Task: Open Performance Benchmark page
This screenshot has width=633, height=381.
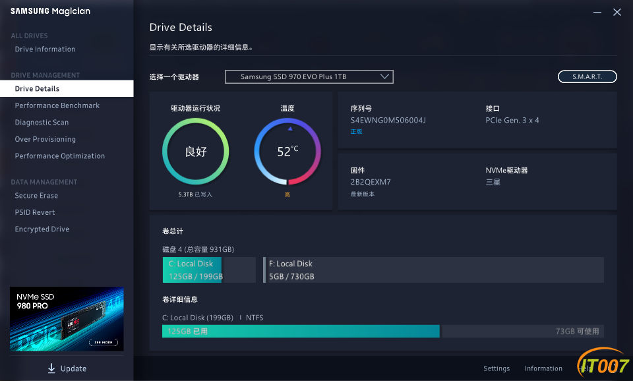Action: (x=57, y=105)
